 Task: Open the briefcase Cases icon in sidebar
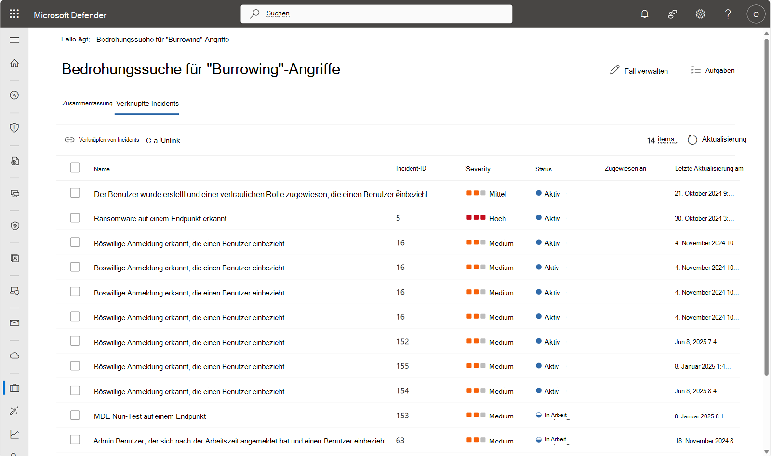point(14,388)
